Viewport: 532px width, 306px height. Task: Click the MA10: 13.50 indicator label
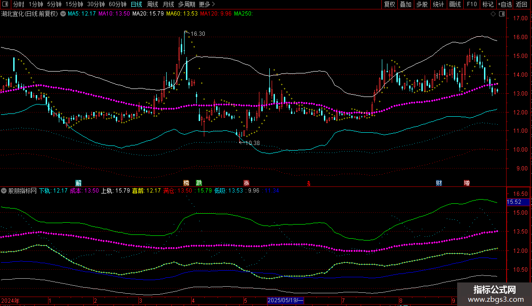coord(114,14)
